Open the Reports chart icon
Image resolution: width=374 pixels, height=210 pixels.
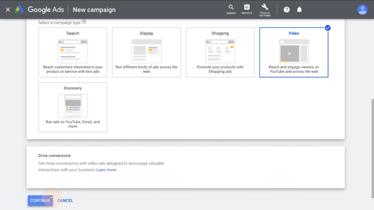pos(247,10)
